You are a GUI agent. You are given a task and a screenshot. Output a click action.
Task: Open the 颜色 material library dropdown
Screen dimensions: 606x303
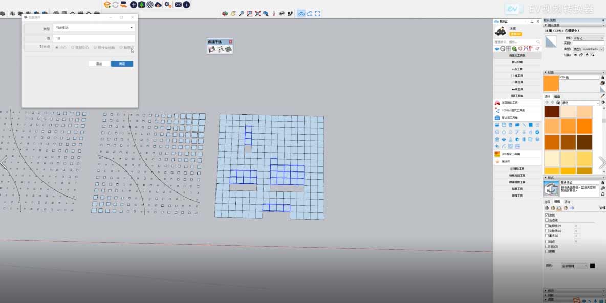[x=580, y=103]
